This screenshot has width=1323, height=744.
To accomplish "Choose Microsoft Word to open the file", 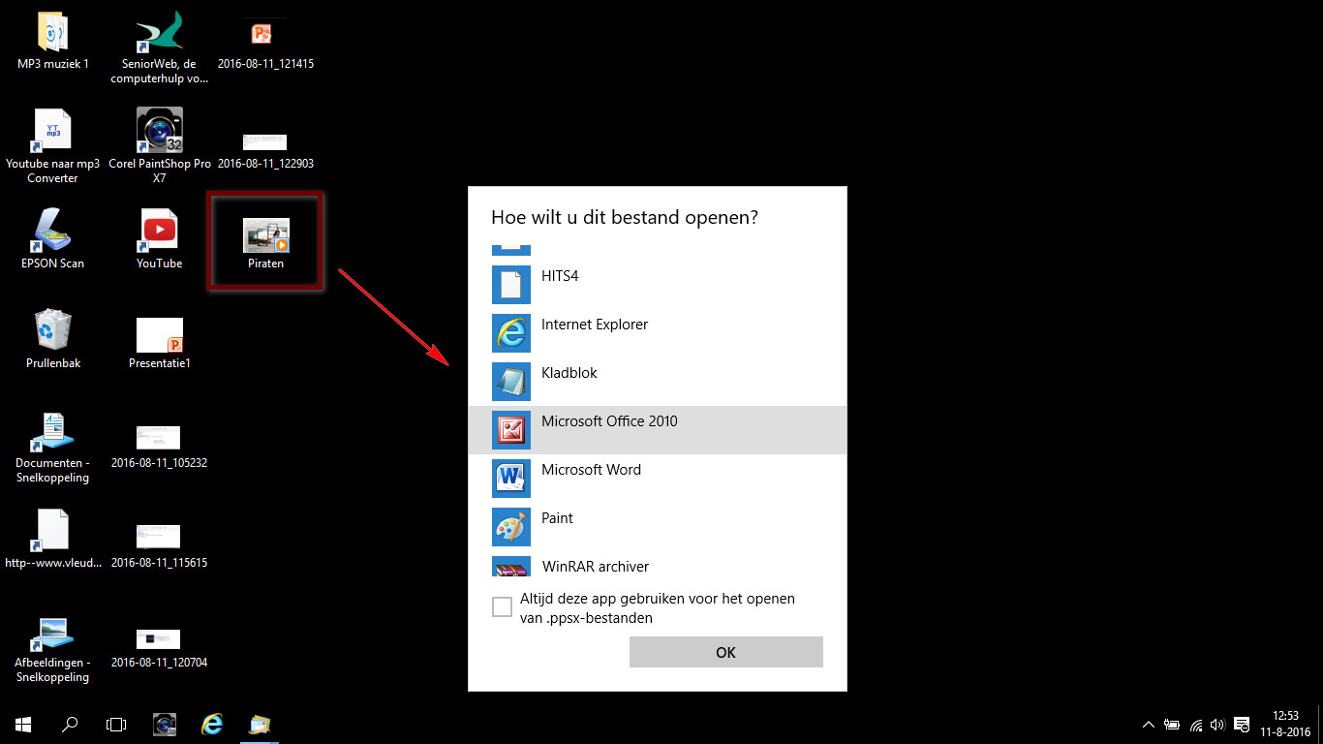I will [x=657, y=479].
